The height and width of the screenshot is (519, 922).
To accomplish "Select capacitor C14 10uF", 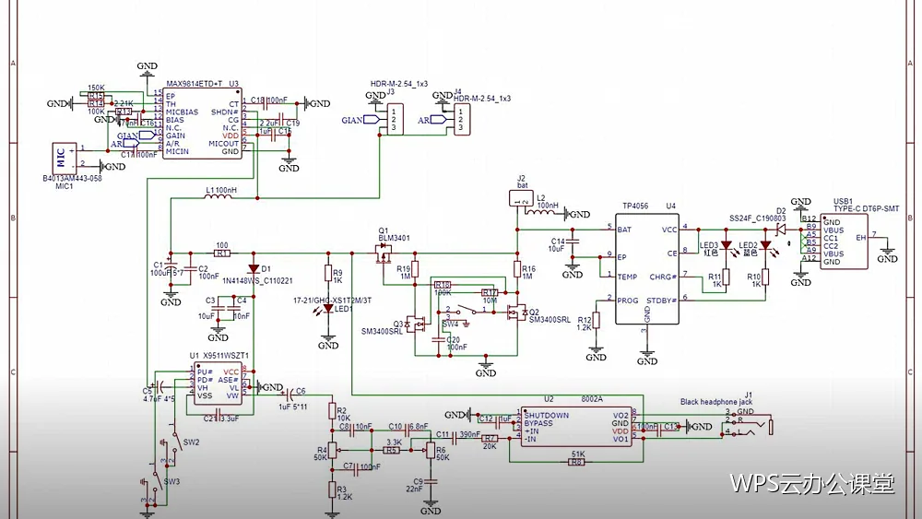I will (573, 242).
